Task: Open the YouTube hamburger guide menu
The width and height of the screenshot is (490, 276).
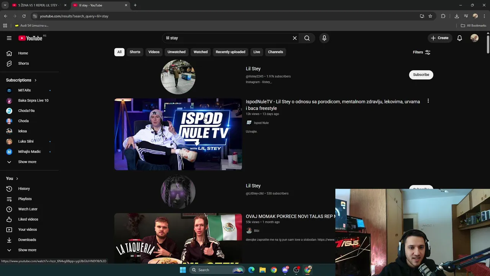Action: [9, 38]
